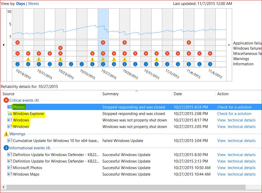Click the Windows Defender definition update icon
This screenshot has height=193, width=262.
click(10, 155)
